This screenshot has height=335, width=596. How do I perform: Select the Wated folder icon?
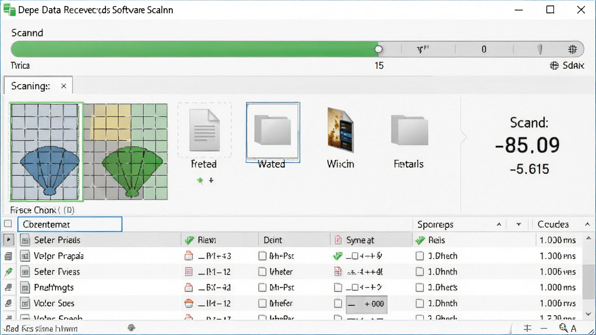click(x=272, y=131)
